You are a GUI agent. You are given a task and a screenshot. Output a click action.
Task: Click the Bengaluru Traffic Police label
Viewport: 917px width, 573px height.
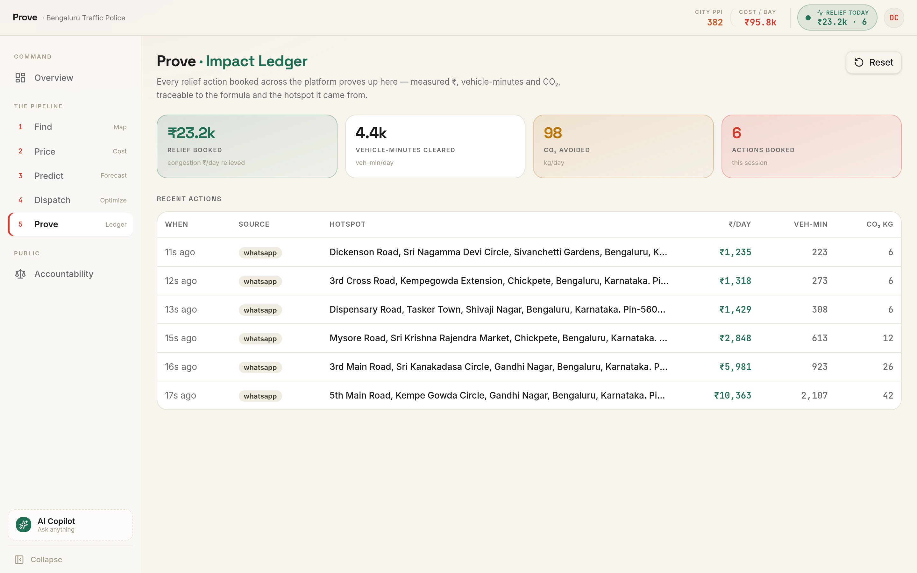pyautogui.click(x=86, y=18)
